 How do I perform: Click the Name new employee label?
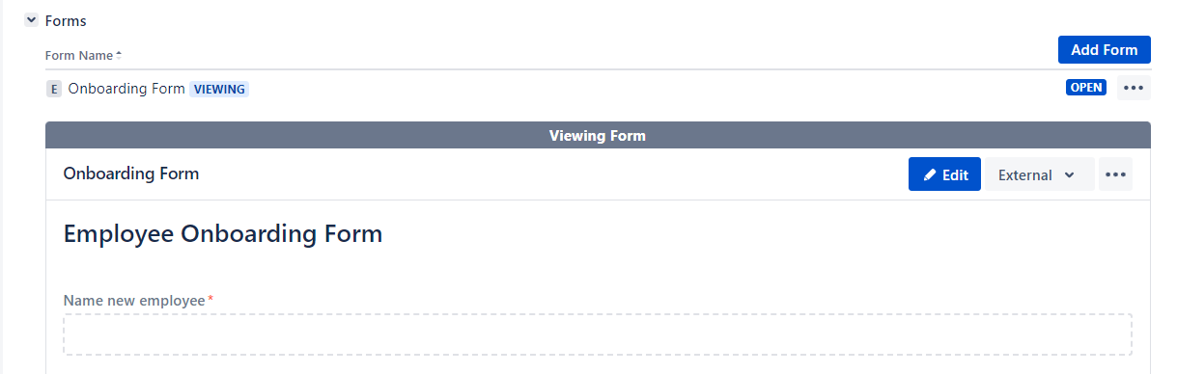(x=134, y=301)
